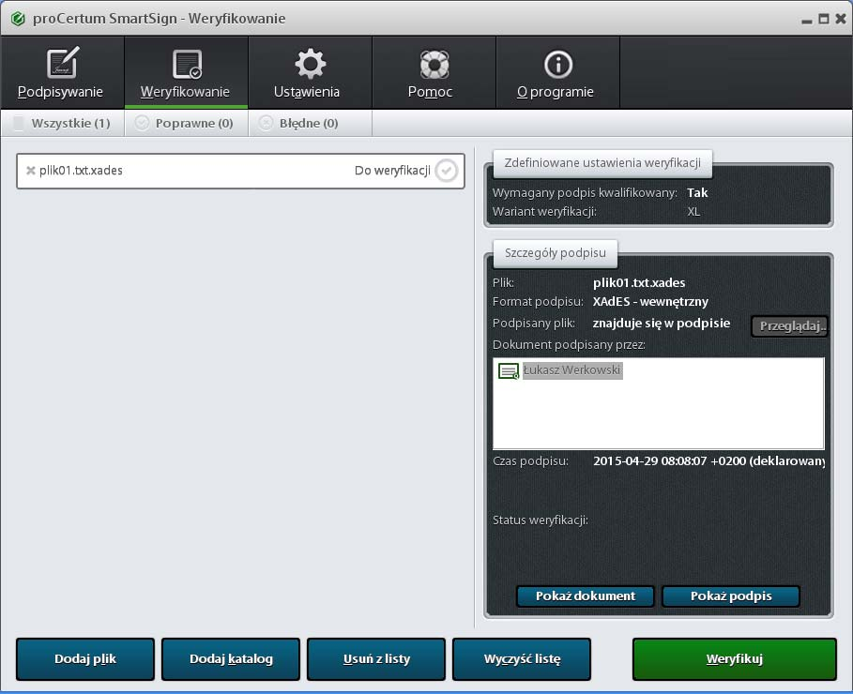The height and width of the screenshot is (694, 853).
Task: Click XAdES - wewnętrzny format value
Action: click(650, 302)
